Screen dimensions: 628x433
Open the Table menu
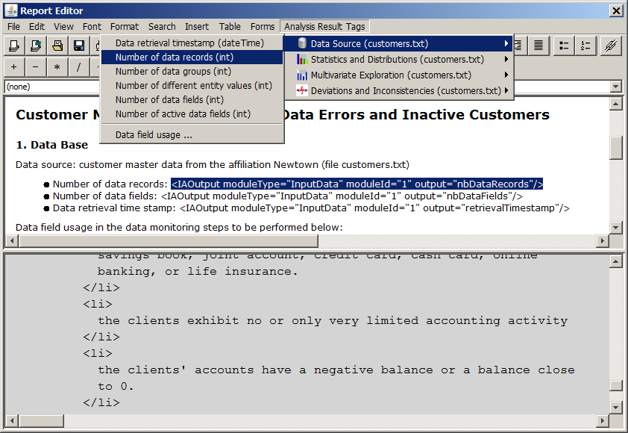coord(229,26)
